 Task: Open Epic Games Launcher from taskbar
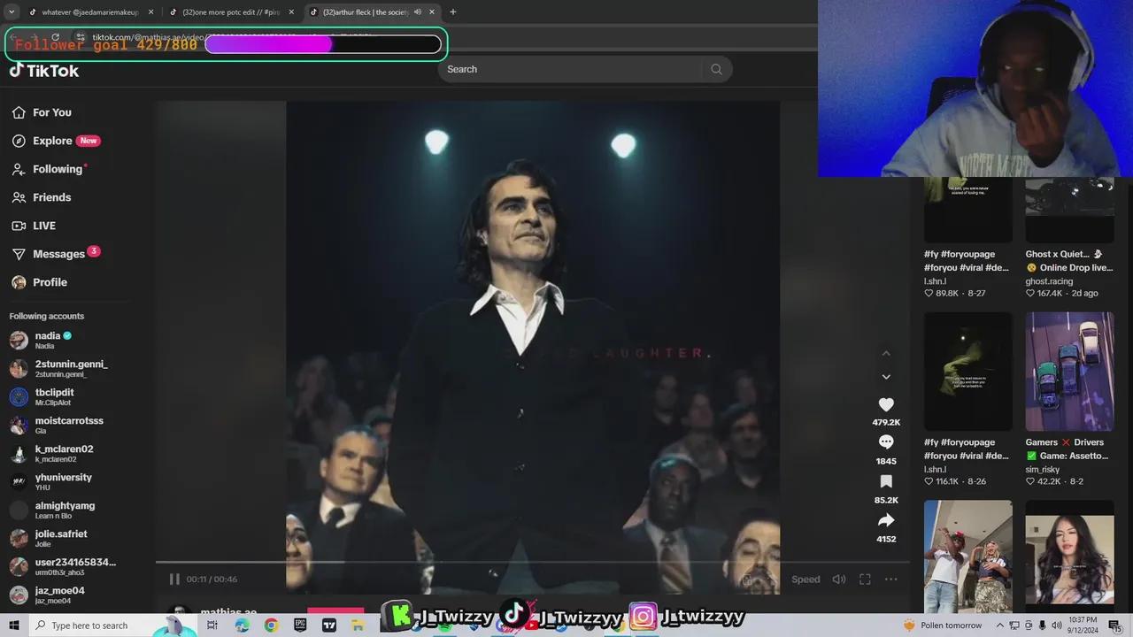point(300,625)
